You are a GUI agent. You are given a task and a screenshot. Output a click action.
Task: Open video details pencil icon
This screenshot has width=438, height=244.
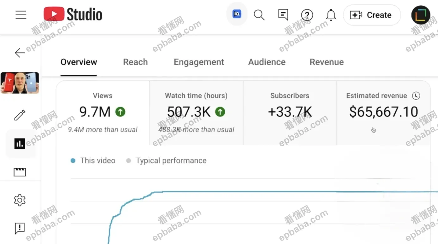[20, 115]
